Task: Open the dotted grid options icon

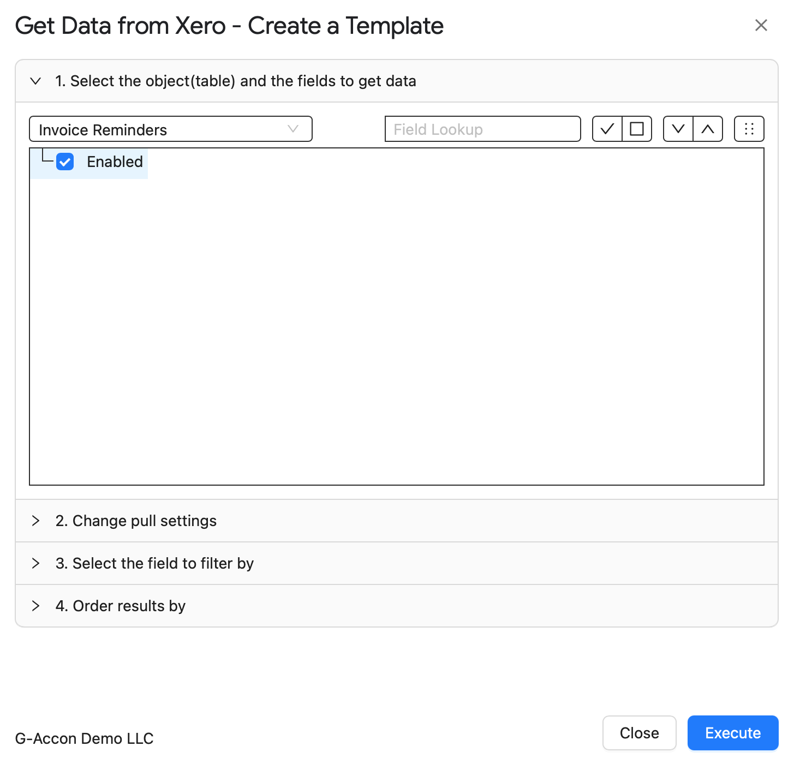Action: (x=749, y=129)
